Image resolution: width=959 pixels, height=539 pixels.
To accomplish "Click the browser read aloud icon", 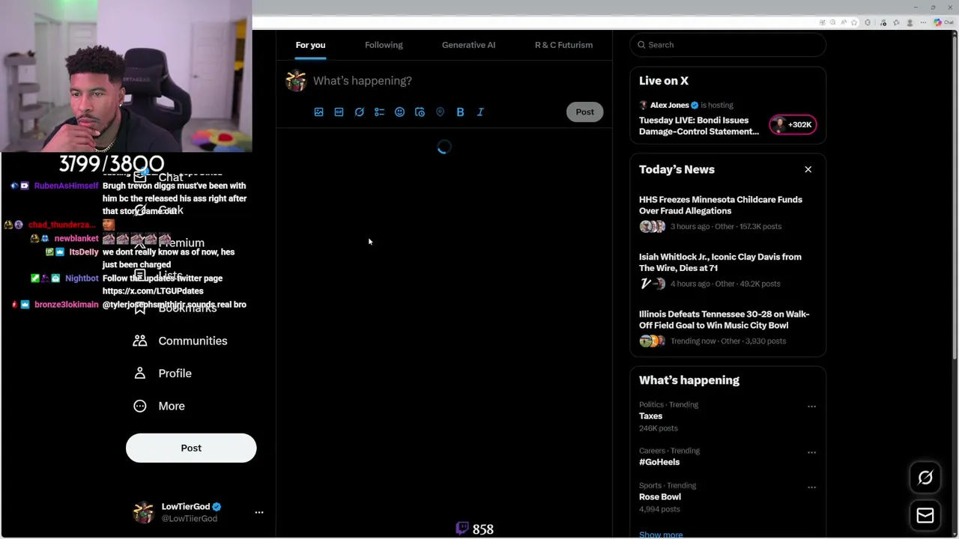I will tap(843, 22).
